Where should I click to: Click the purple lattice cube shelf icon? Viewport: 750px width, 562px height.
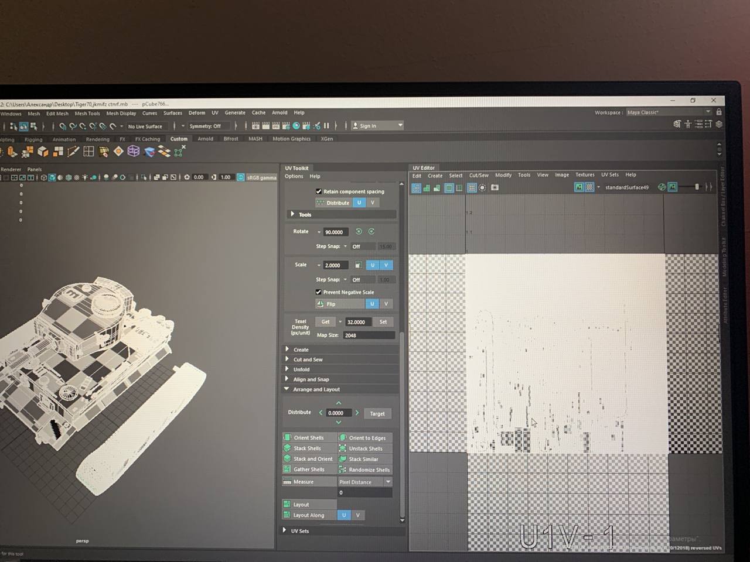coord(134,152)
